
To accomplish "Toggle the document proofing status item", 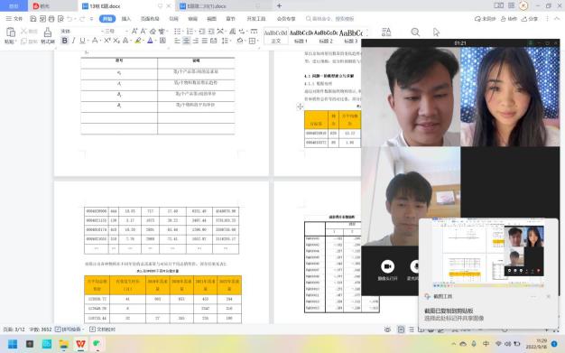I will pos(103,330).
